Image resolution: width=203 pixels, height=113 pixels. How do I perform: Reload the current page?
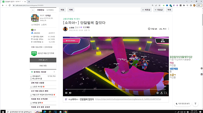click(10, 5)
